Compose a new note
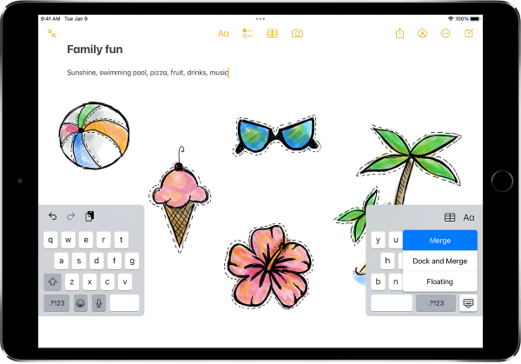 pos(469,33)
